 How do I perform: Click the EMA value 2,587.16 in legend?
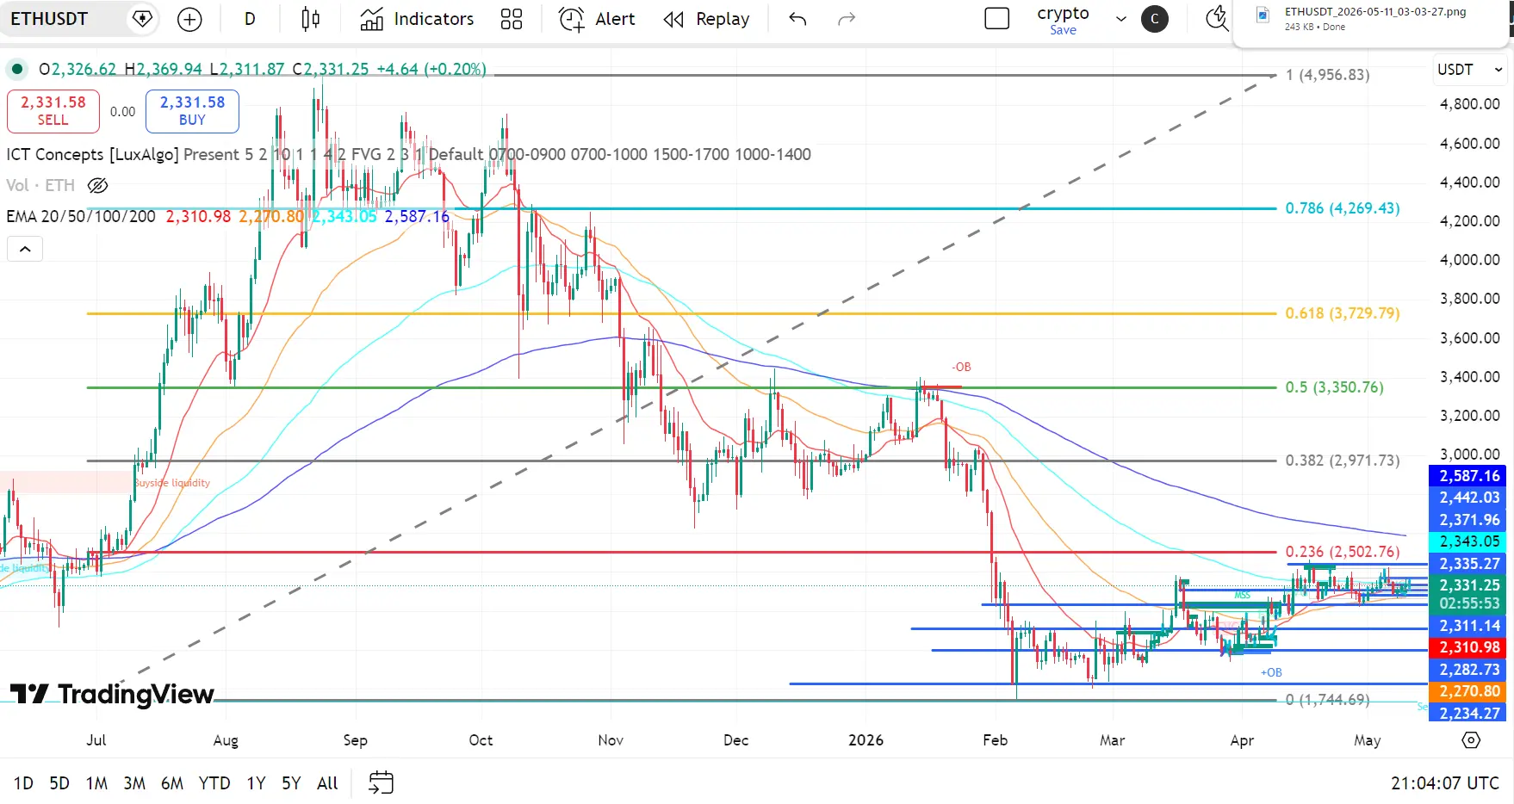[417, 216]
